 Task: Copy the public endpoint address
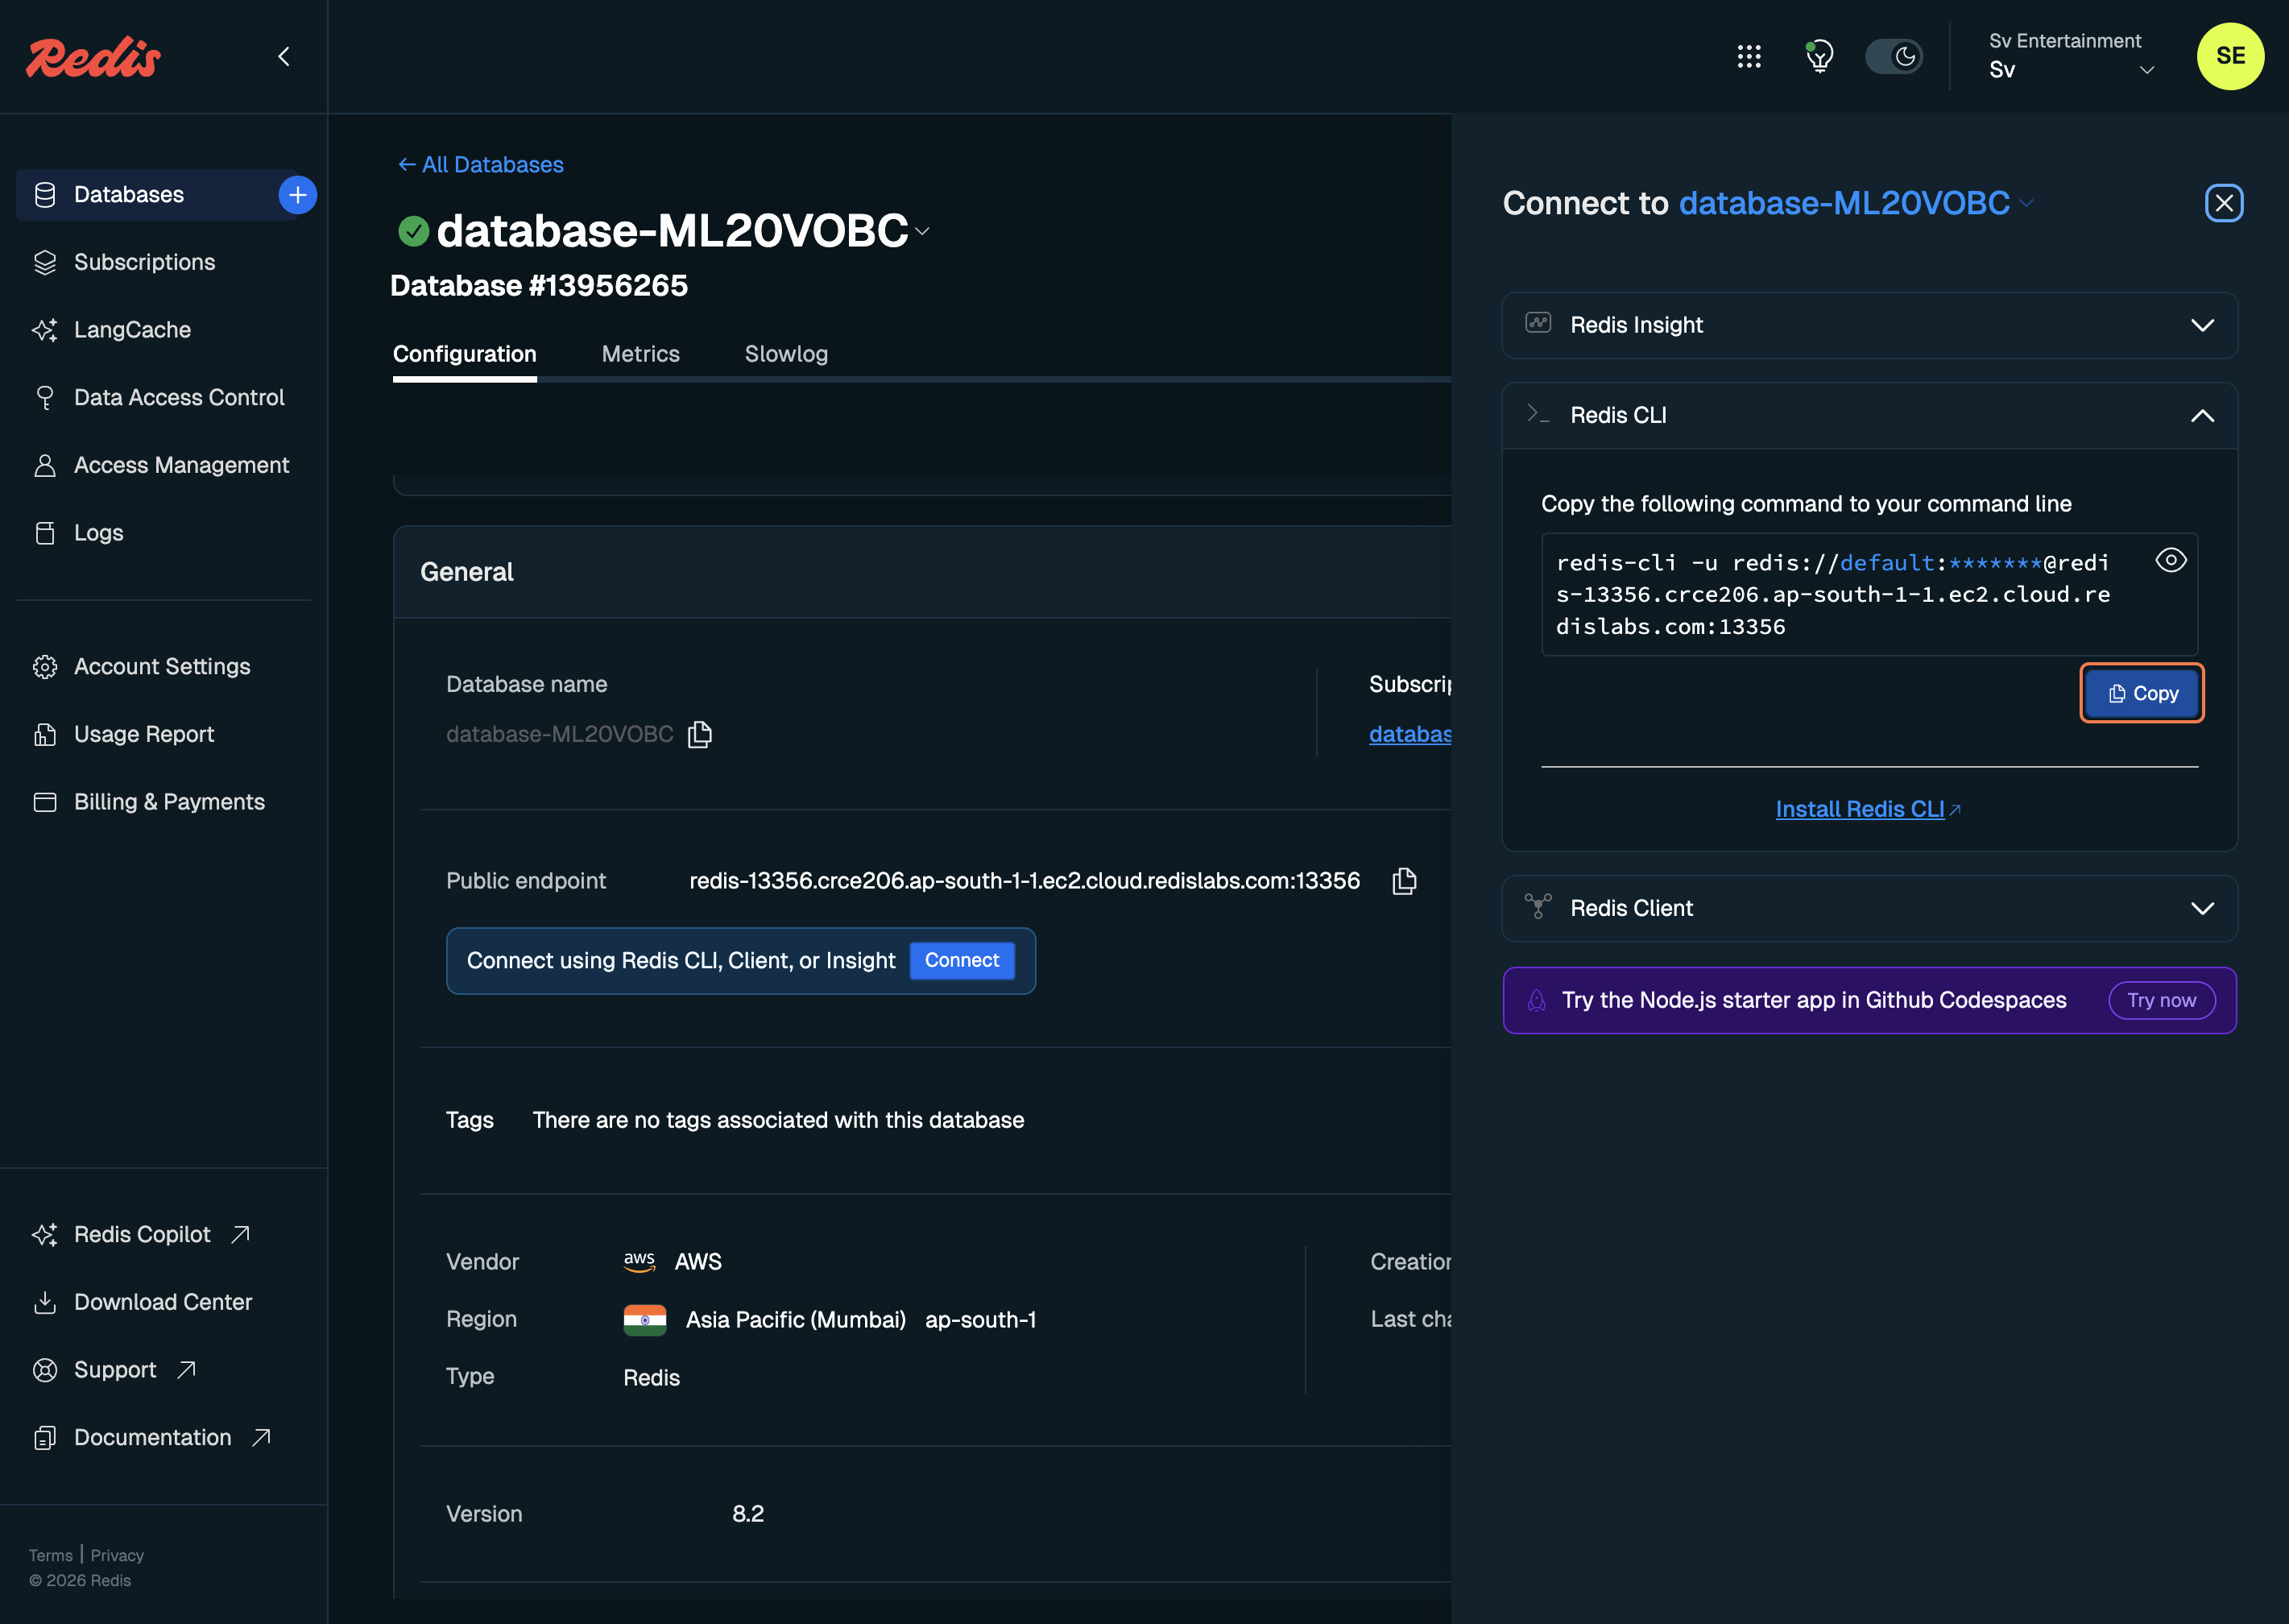(1403, 881)
